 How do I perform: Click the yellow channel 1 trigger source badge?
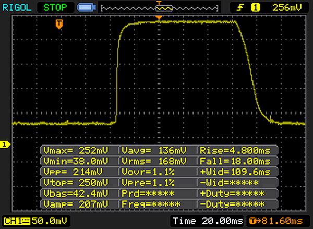tap(256, 8)
